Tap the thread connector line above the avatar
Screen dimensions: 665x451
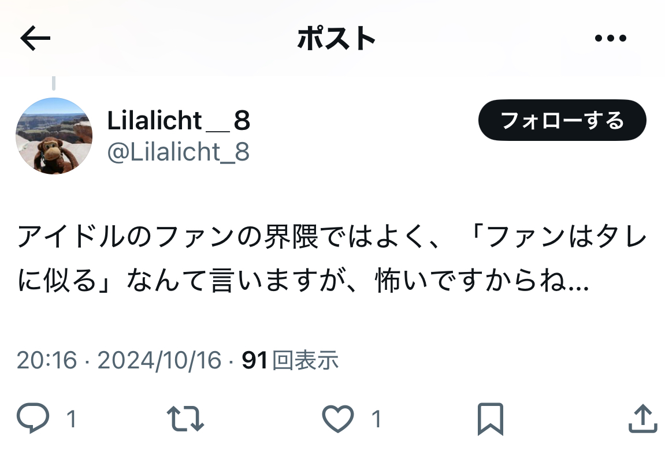tap(53, 83)
